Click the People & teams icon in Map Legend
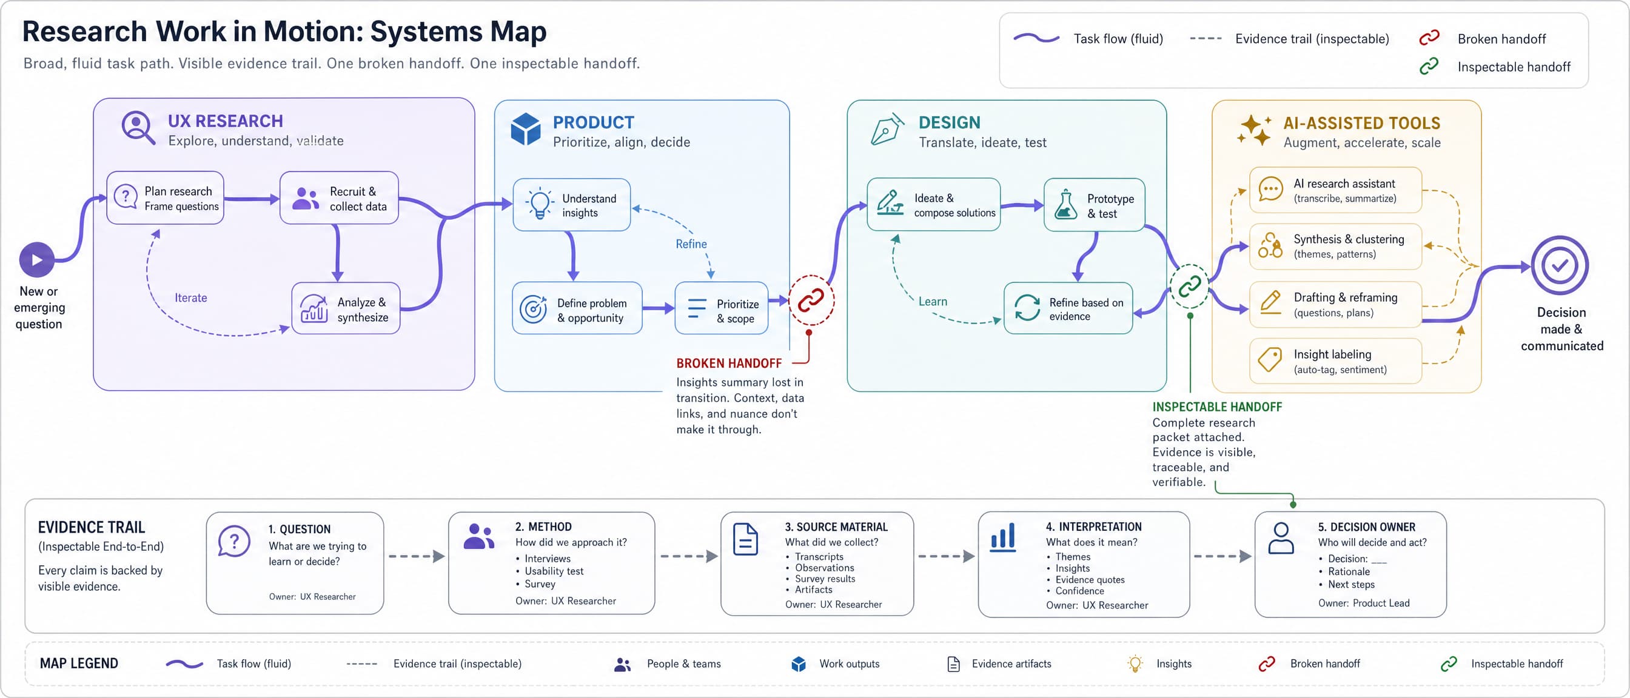Viewport: 1630px width, 698px height. [623, 665]
